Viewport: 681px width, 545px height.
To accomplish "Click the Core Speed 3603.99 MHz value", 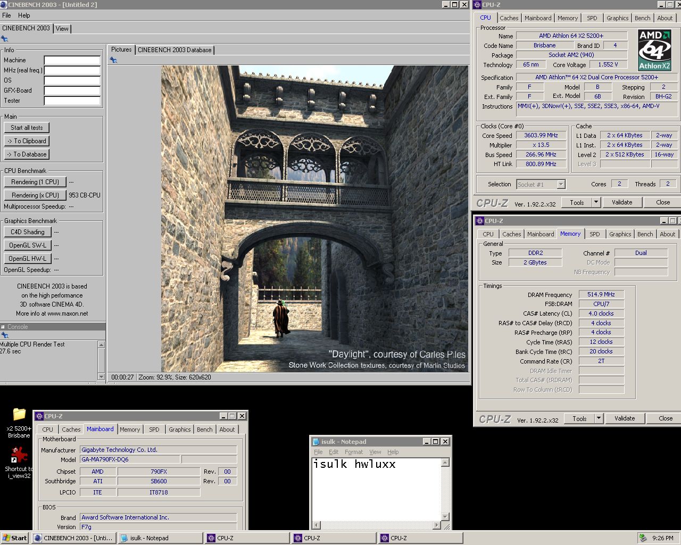I will 541,135.
